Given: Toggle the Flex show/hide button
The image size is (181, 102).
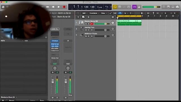Looking at the screenshot, I should tap(115, 13).
